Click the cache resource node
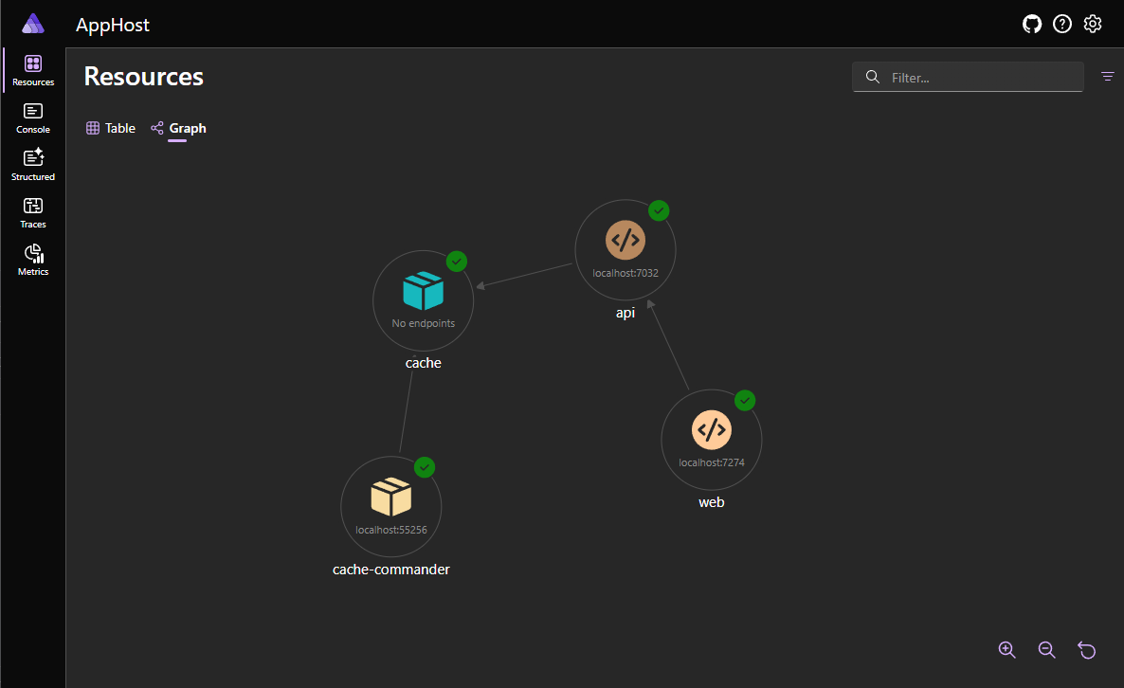This screenshot has height=688, width=1124. [x=423, y=299]
